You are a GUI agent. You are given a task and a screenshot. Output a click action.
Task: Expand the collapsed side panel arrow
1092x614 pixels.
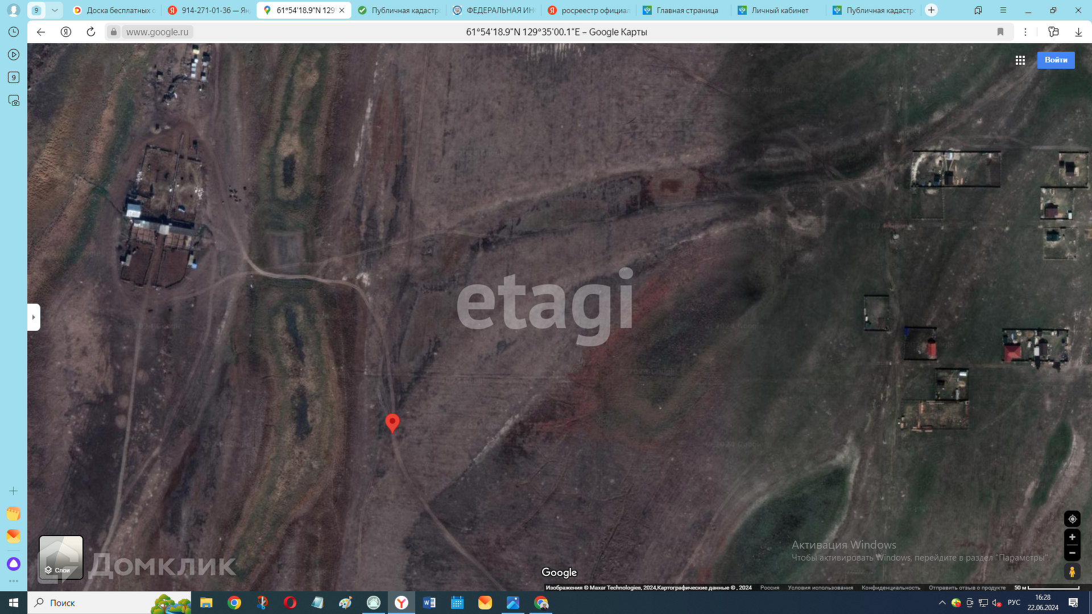[x=34, y=317]
